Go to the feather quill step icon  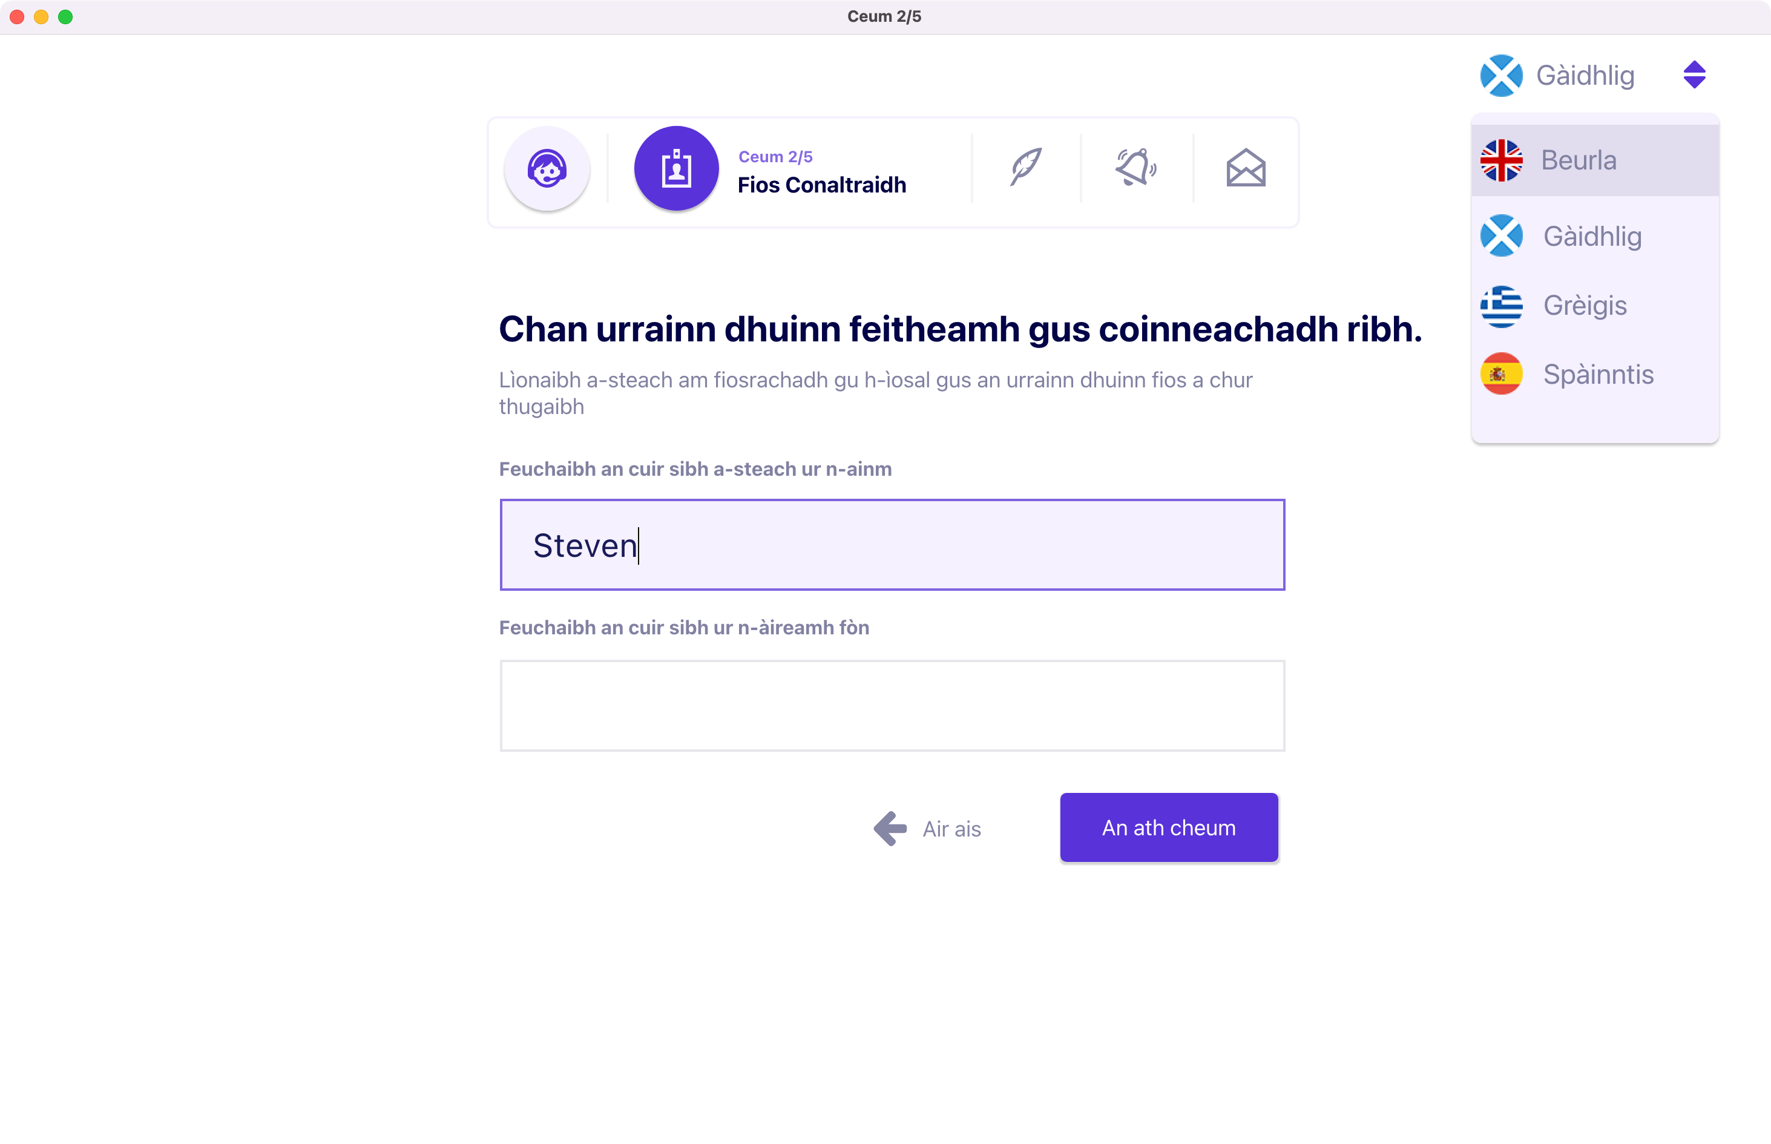pos(1026,167)
